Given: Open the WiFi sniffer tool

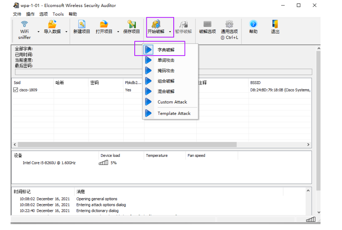Looking at the screenshot, I should (x=25, y=30).
